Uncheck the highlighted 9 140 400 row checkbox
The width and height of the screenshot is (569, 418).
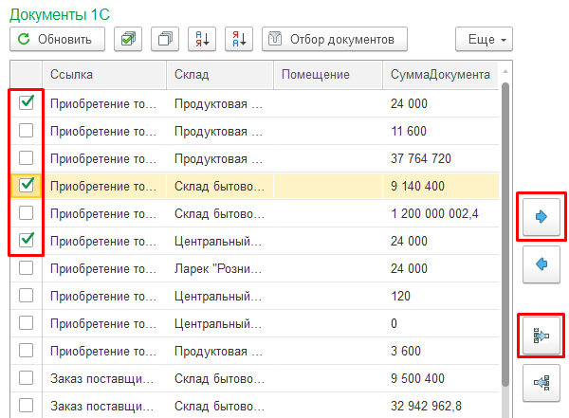[x=27, y=186]
